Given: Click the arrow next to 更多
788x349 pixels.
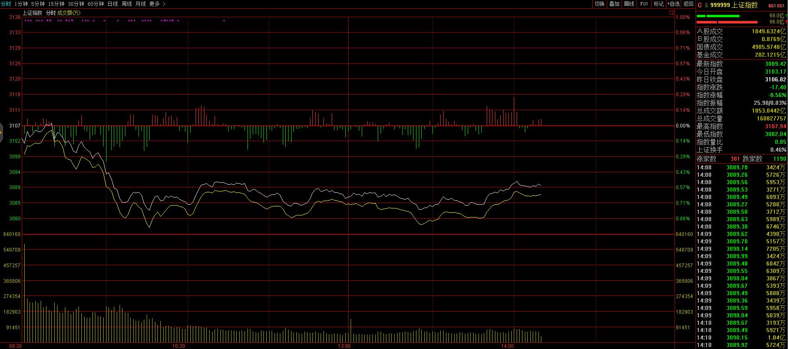Looking at the screenshot, I should coord(164,4).
